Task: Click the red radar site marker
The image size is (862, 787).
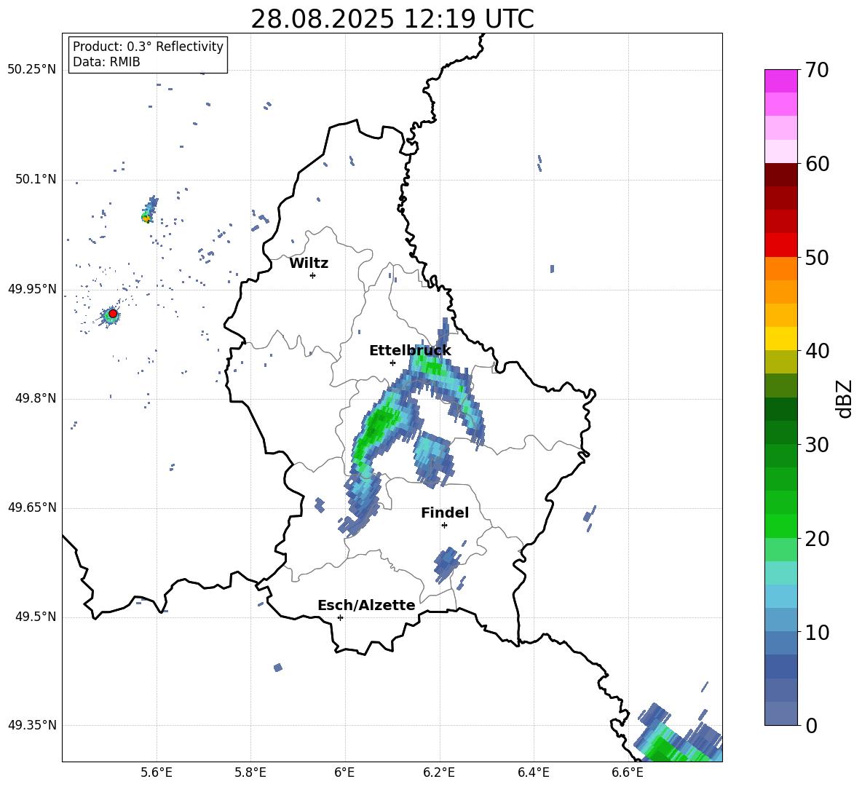Action: pyautogui.click(x=113, y=314)
